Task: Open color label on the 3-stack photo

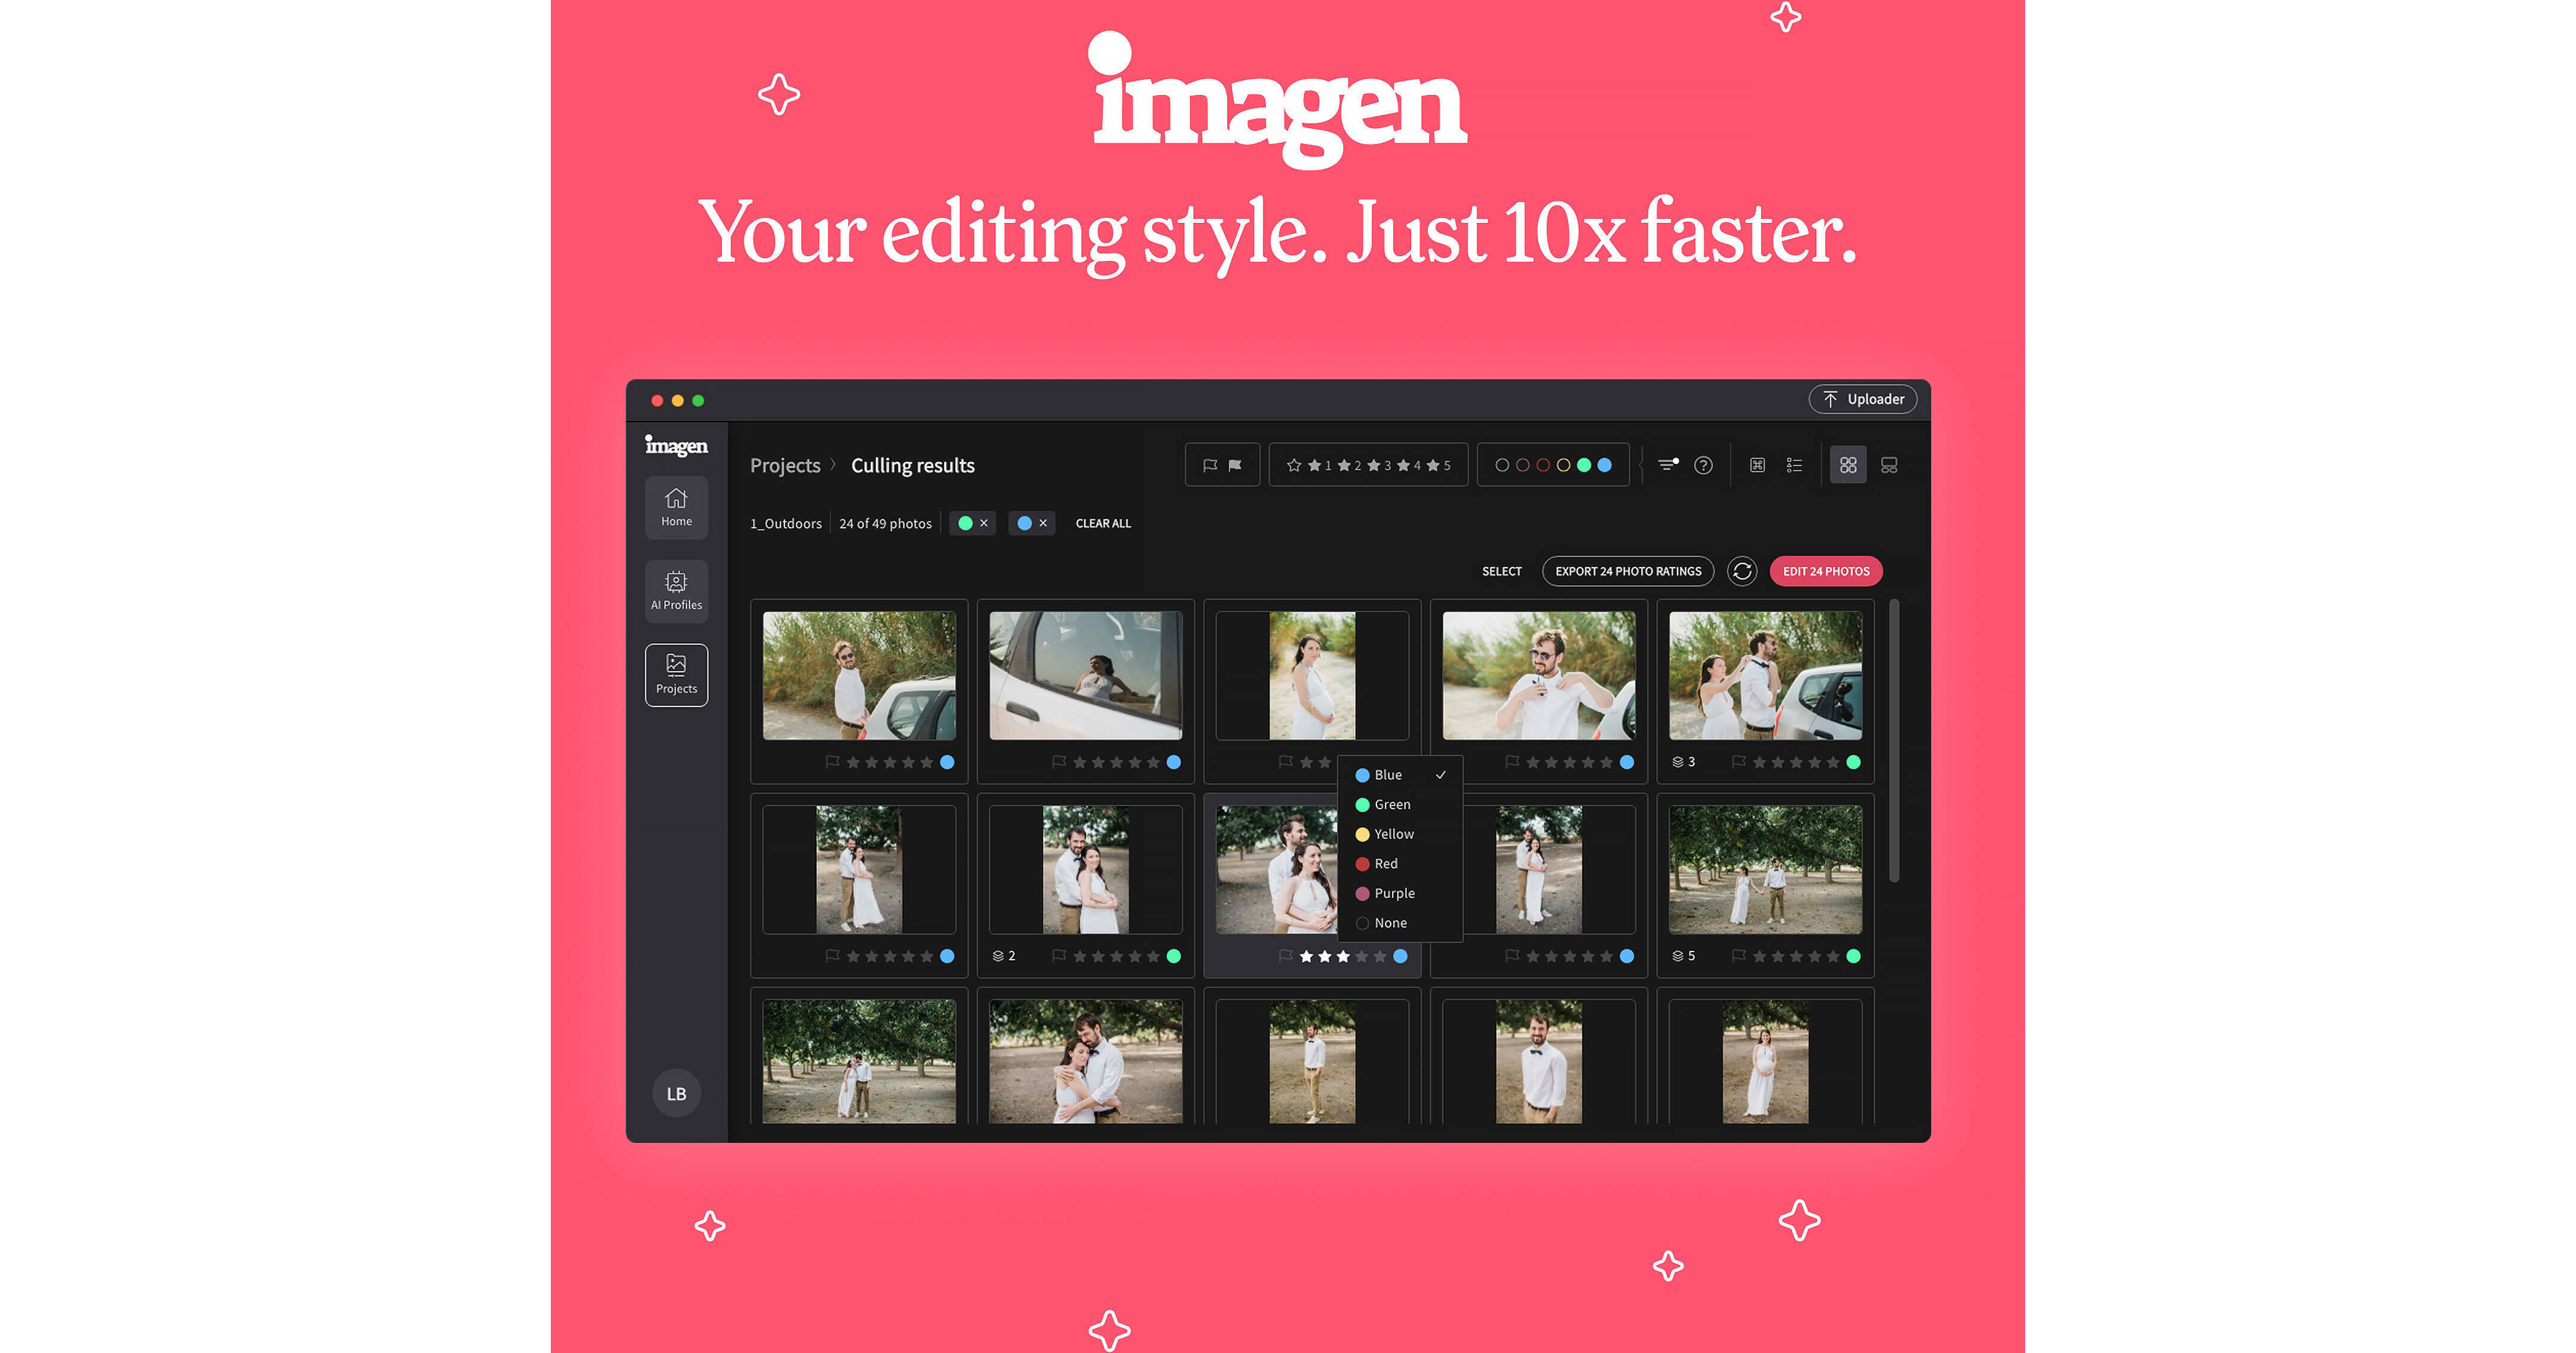Action: 1854,762
